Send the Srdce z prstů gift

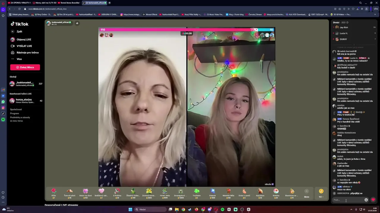pyautogui.click(x=244, y=193)
